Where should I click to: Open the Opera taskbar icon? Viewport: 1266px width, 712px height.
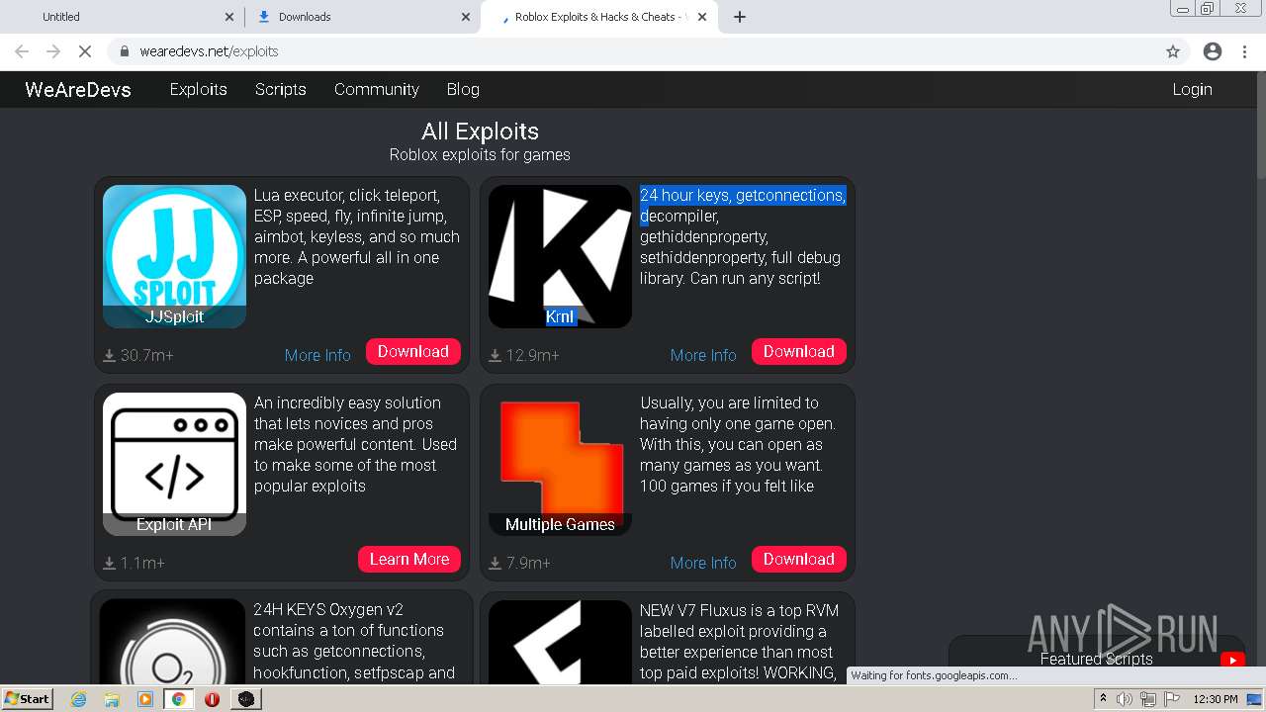(212, 698)
